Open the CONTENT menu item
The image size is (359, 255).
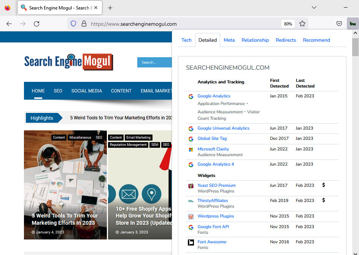point(121,91)
